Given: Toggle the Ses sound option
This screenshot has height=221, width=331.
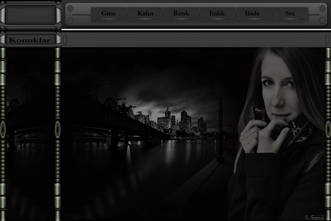Looking at the screenshot, I should [x=290, y=14].
